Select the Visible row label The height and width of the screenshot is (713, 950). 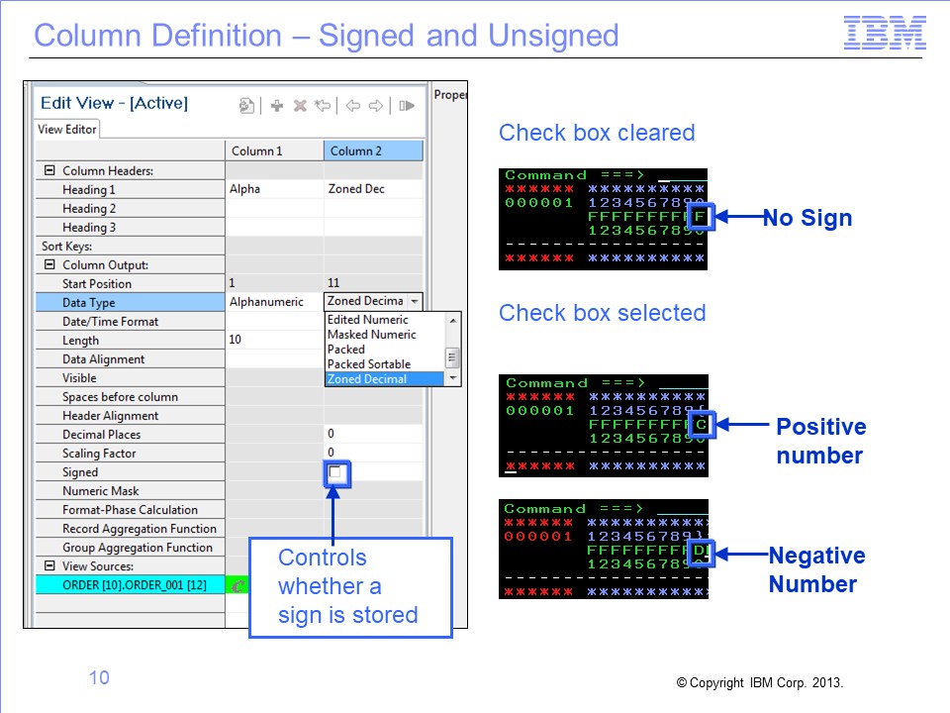131,377
